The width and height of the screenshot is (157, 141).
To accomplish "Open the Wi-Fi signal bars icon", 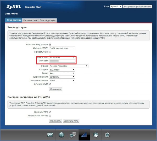I will click(x=84, y=135).
